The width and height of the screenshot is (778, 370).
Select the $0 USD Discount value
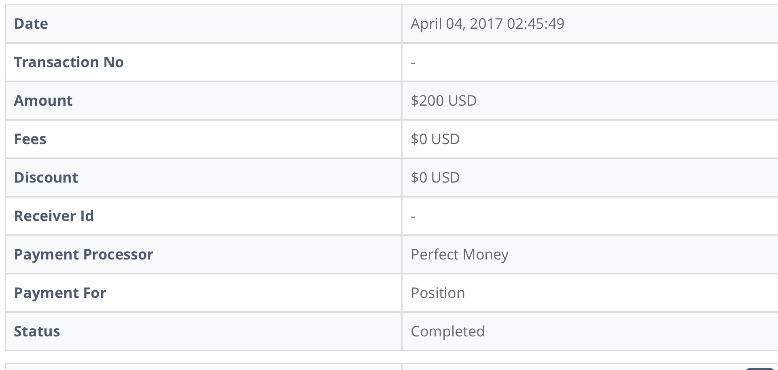point(435,178)
